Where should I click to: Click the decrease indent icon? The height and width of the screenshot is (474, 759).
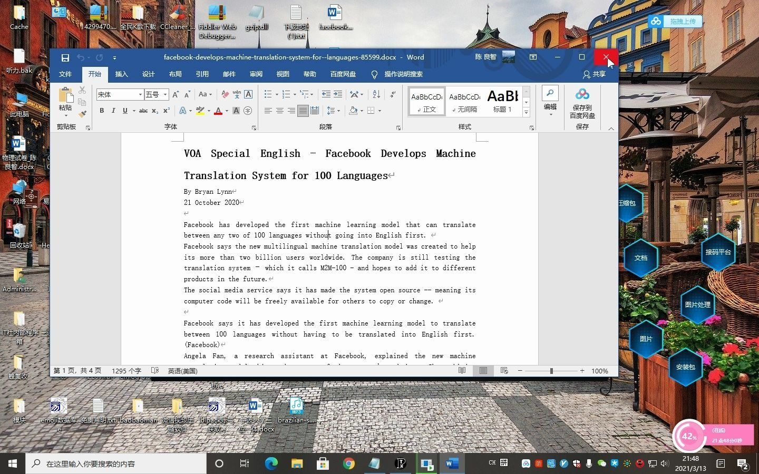point(326,94)
